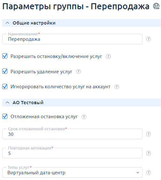Screen dimensions: 161x180
Task: Click into the Наименование text field
Action: click(72, 39)
